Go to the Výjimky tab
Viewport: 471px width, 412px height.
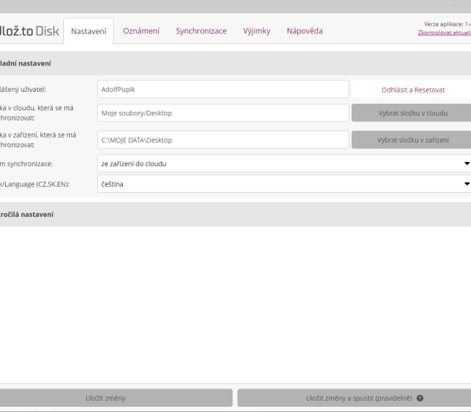click(257, 31)
